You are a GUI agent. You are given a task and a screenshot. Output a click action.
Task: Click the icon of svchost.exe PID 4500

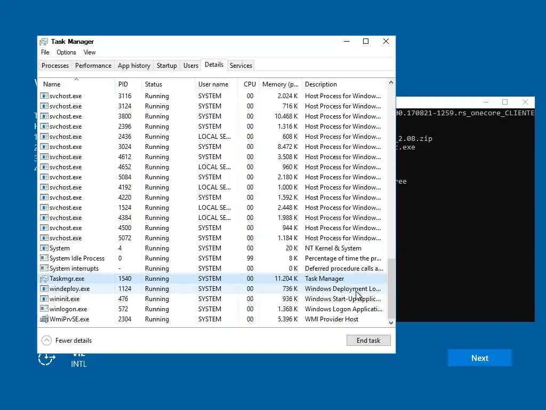click(44, 227)
